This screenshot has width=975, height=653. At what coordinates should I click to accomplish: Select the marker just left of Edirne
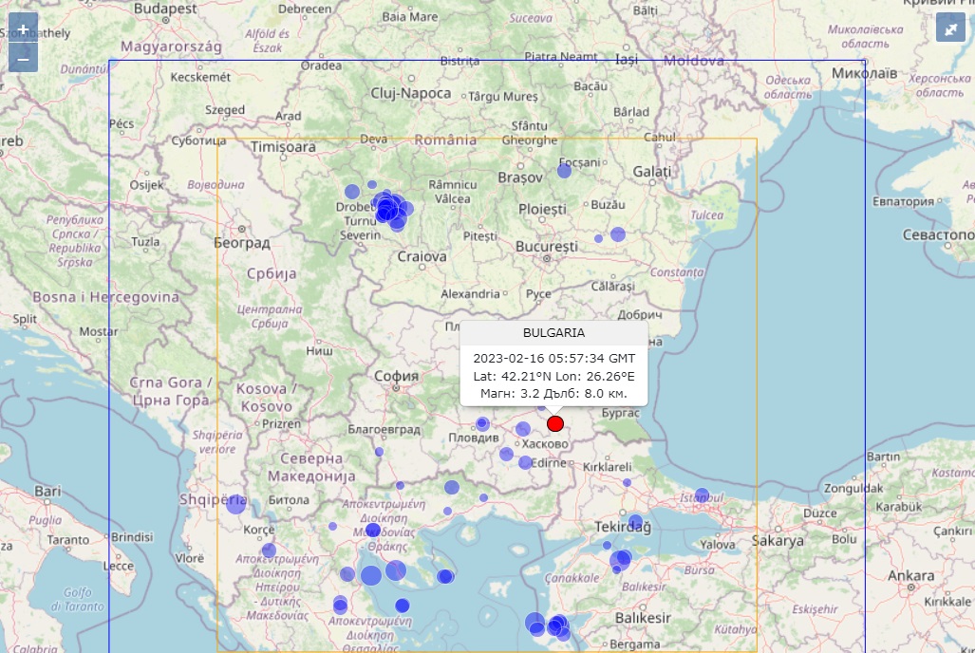point(525,462)
